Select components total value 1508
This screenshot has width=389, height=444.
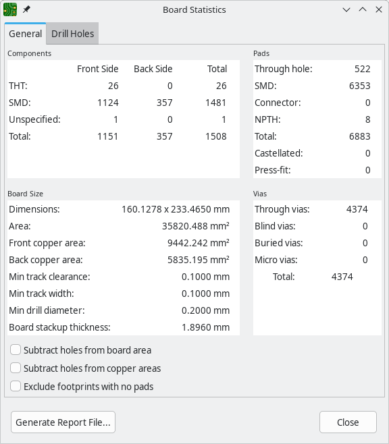pyautogui.click(x=216, y=136)
